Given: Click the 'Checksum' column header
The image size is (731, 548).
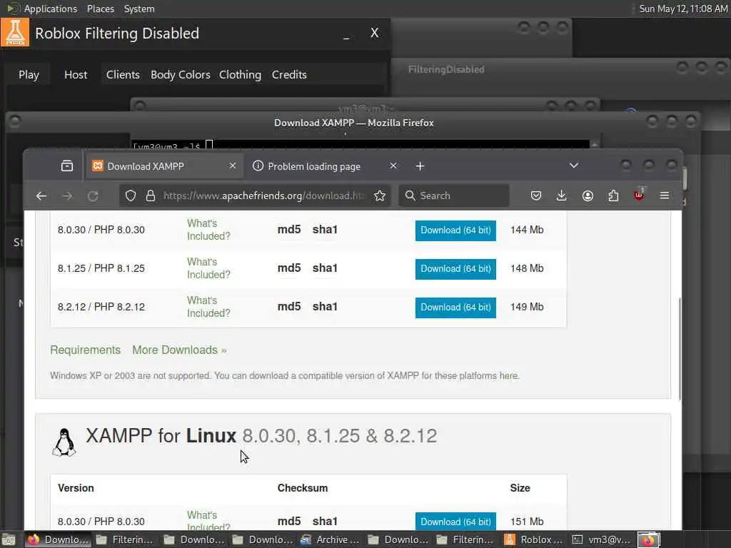Looking at the screenshot, I should point(303,488).
